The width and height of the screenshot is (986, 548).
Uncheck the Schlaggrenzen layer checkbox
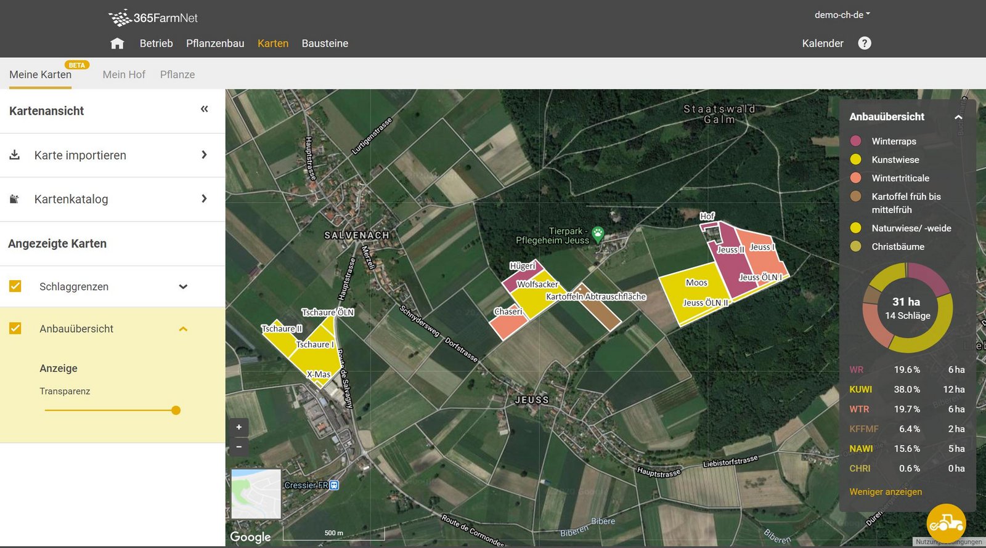tap(15, 286)
